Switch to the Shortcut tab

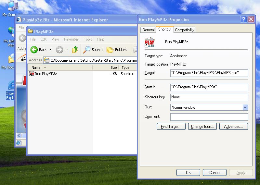point(165,29)
